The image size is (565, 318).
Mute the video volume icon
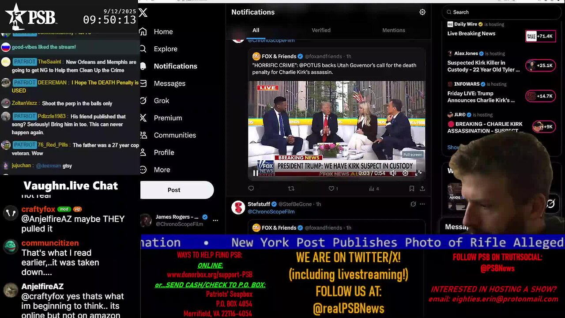point(393,174)
